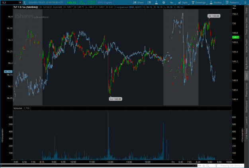
Task: Click the TLT 1 D 1m [NASDAQ] chart title
Action: point(26,7)
